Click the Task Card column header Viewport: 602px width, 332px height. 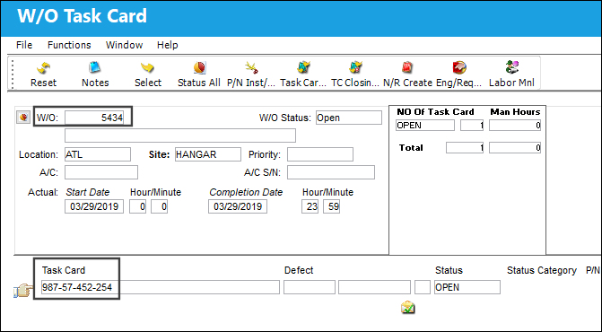coord(64,270)
